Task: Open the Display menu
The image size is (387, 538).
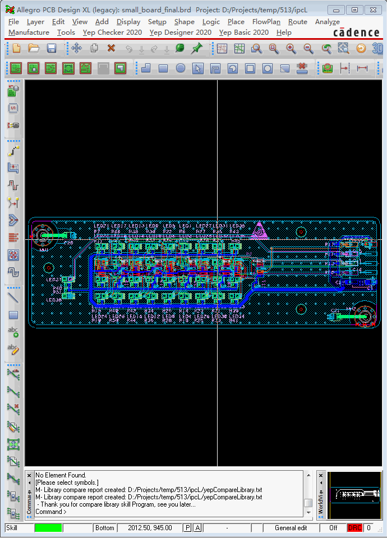Action: [128, 22]
